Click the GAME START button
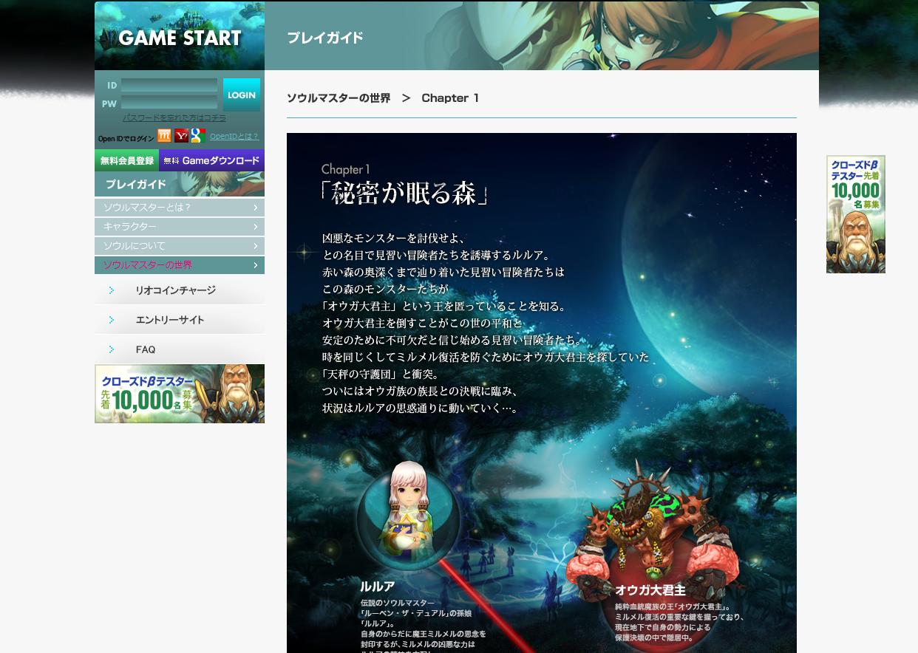Image resolution: width=918 pixels, height=653 pixels. pos(180,37)
